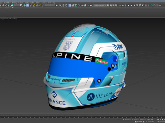Open the Graph Editors menu
This screenshot has width=165, height=123.
coord(7,3)
